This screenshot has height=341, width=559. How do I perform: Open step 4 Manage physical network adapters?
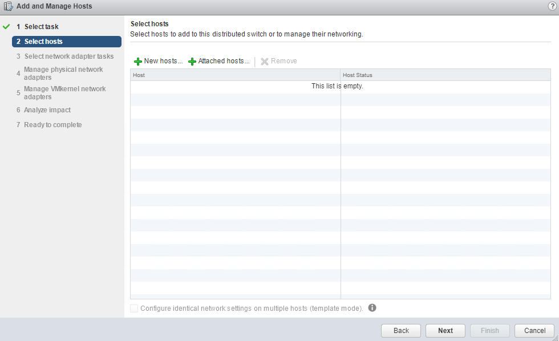pyautogui.click(x=63, y=73)
